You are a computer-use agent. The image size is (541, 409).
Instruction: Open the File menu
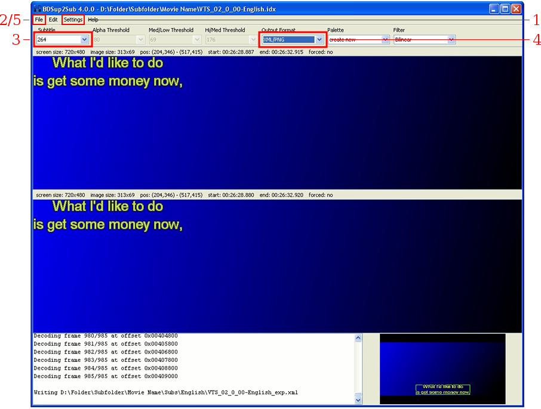(39, 20)
